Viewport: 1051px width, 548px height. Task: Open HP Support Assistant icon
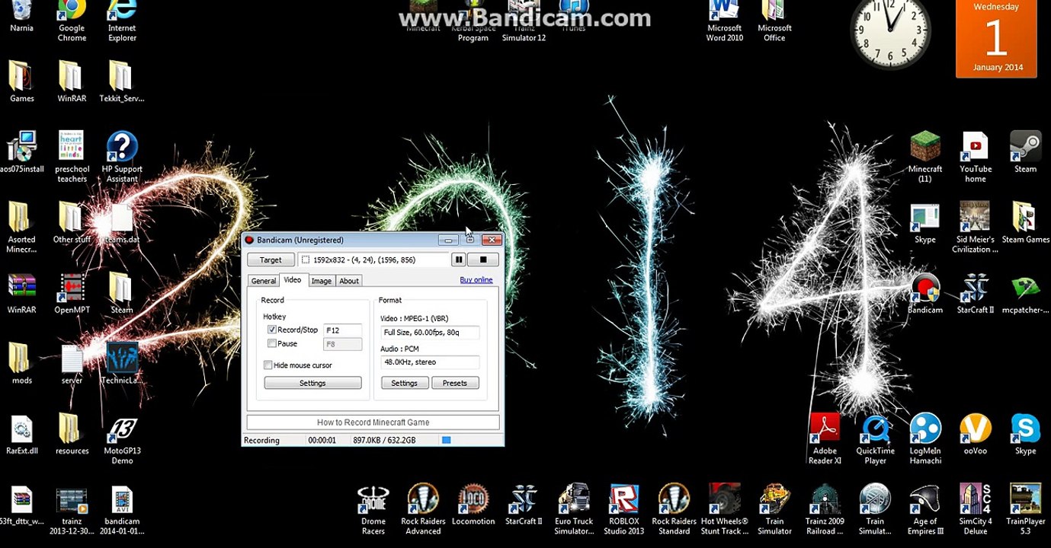(x=122, y=157)
